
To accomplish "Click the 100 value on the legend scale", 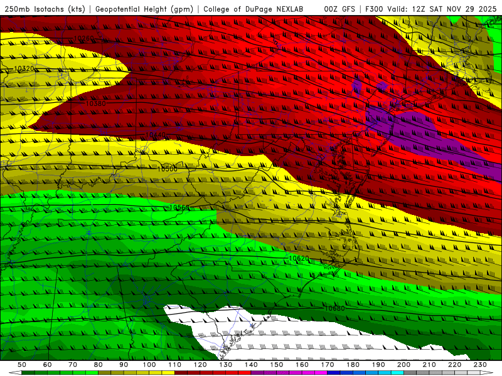I will point(149,365).
